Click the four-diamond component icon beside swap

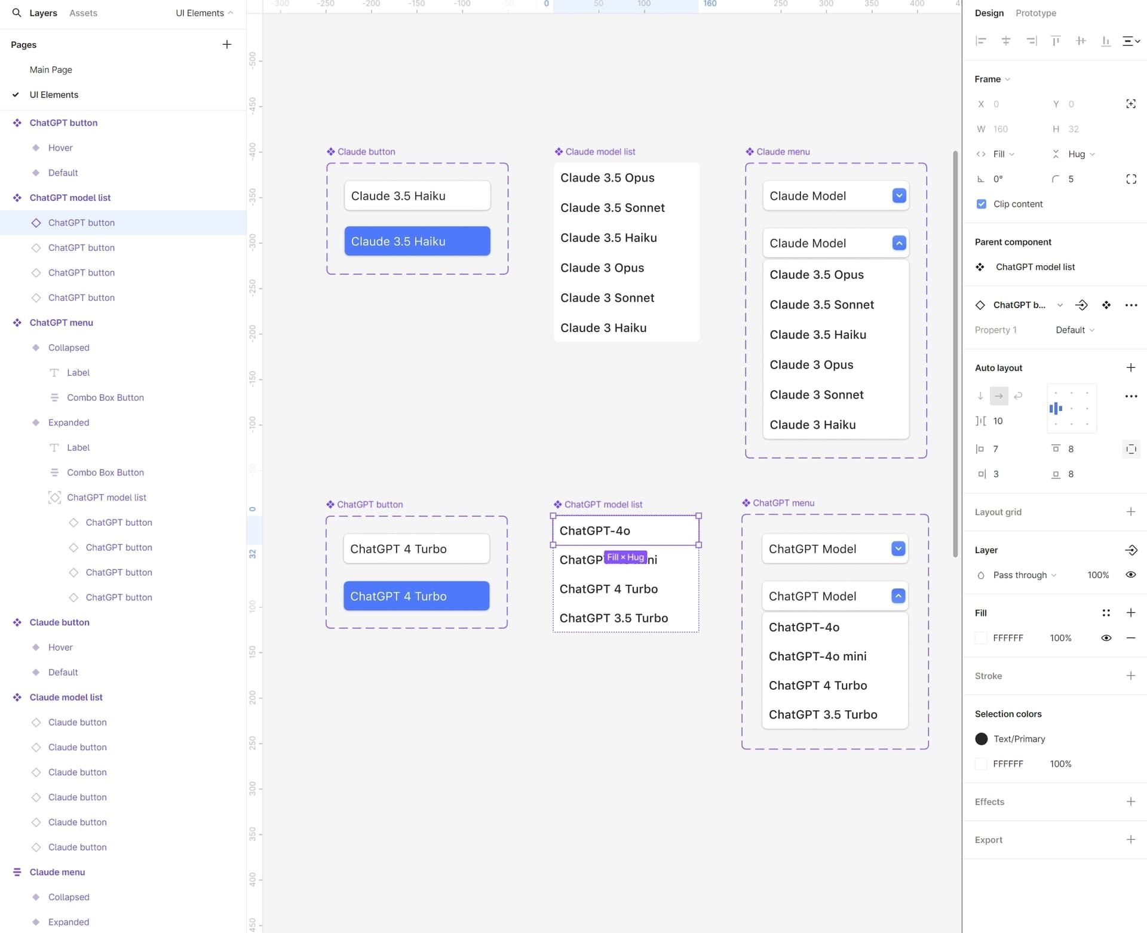pyautogui.click(x=1106, y=305)
